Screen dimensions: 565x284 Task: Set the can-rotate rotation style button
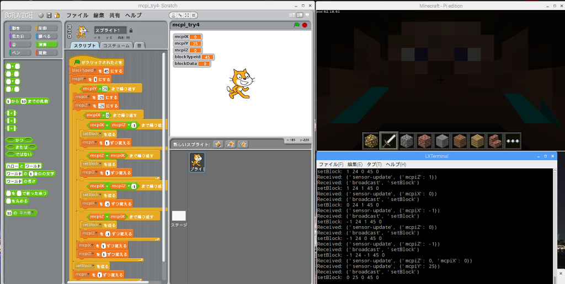point(70,27)
